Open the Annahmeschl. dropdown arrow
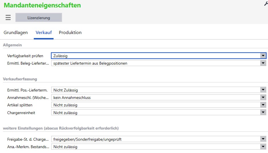268x153 pixels. (263, 98)
